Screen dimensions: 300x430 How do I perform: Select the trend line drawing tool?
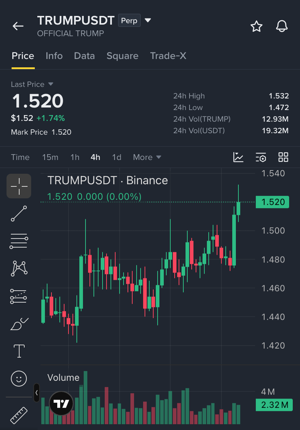[x=19, y=213]
